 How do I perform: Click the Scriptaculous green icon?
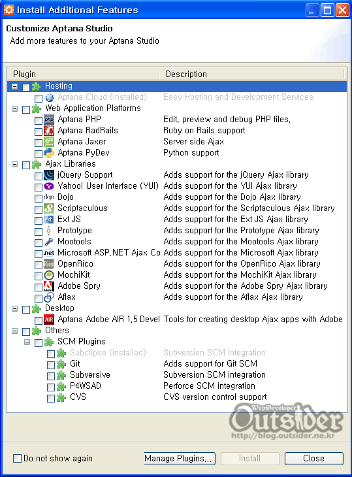[49, 208]
